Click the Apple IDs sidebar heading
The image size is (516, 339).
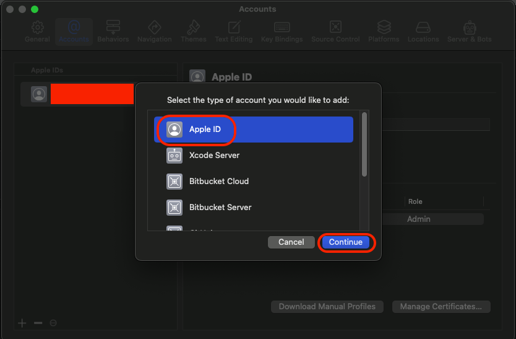click(47, 70)
